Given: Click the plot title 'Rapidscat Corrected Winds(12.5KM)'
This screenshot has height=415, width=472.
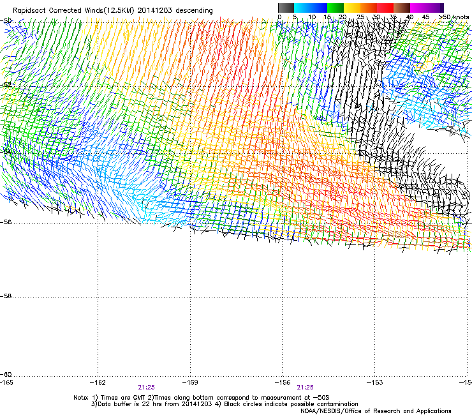Looking at the screenshot, I should tap(73, 11).
